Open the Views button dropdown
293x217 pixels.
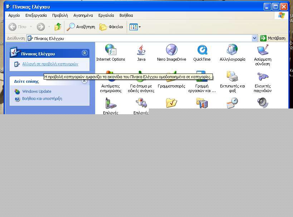tap(140, 27)
